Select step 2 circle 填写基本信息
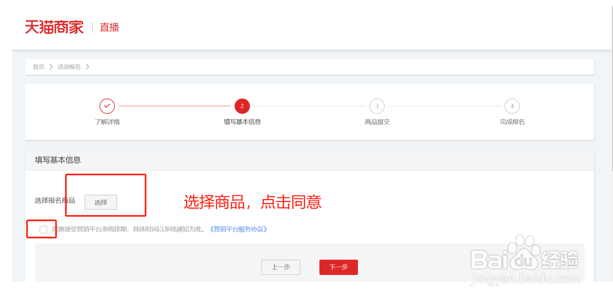613x300 pixels. point(242,106)
